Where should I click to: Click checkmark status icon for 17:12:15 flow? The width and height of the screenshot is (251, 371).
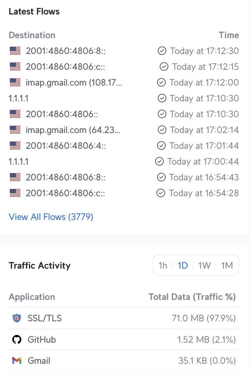point(164,67)
